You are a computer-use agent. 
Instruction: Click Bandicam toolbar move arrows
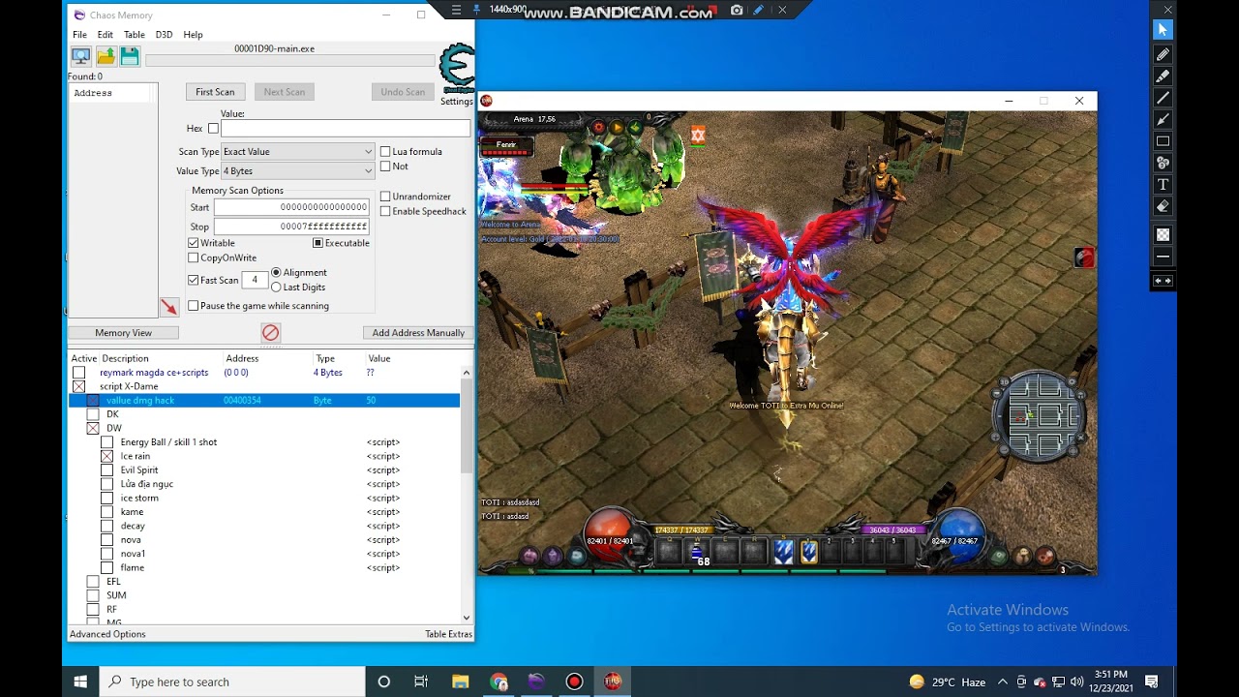click(x=1163, y=281)
